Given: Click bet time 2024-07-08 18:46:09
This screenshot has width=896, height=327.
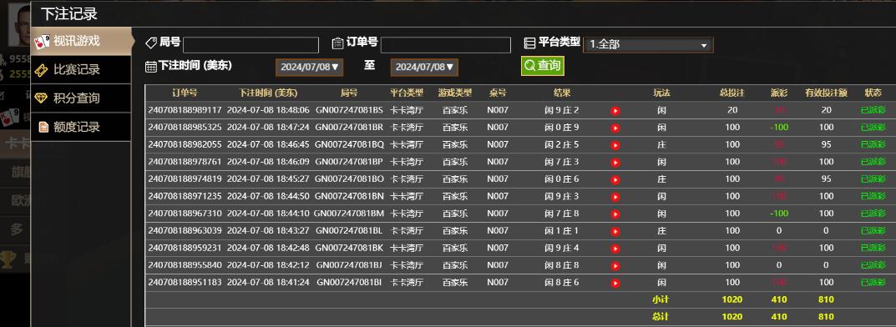Looking at the screenshot, I should pyautogui.click(x=268, y=162).
